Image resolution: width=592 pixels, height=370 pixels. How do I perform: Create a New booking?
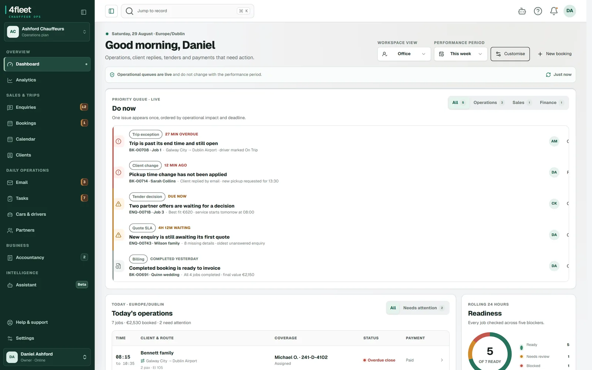[x=555, y=54]
